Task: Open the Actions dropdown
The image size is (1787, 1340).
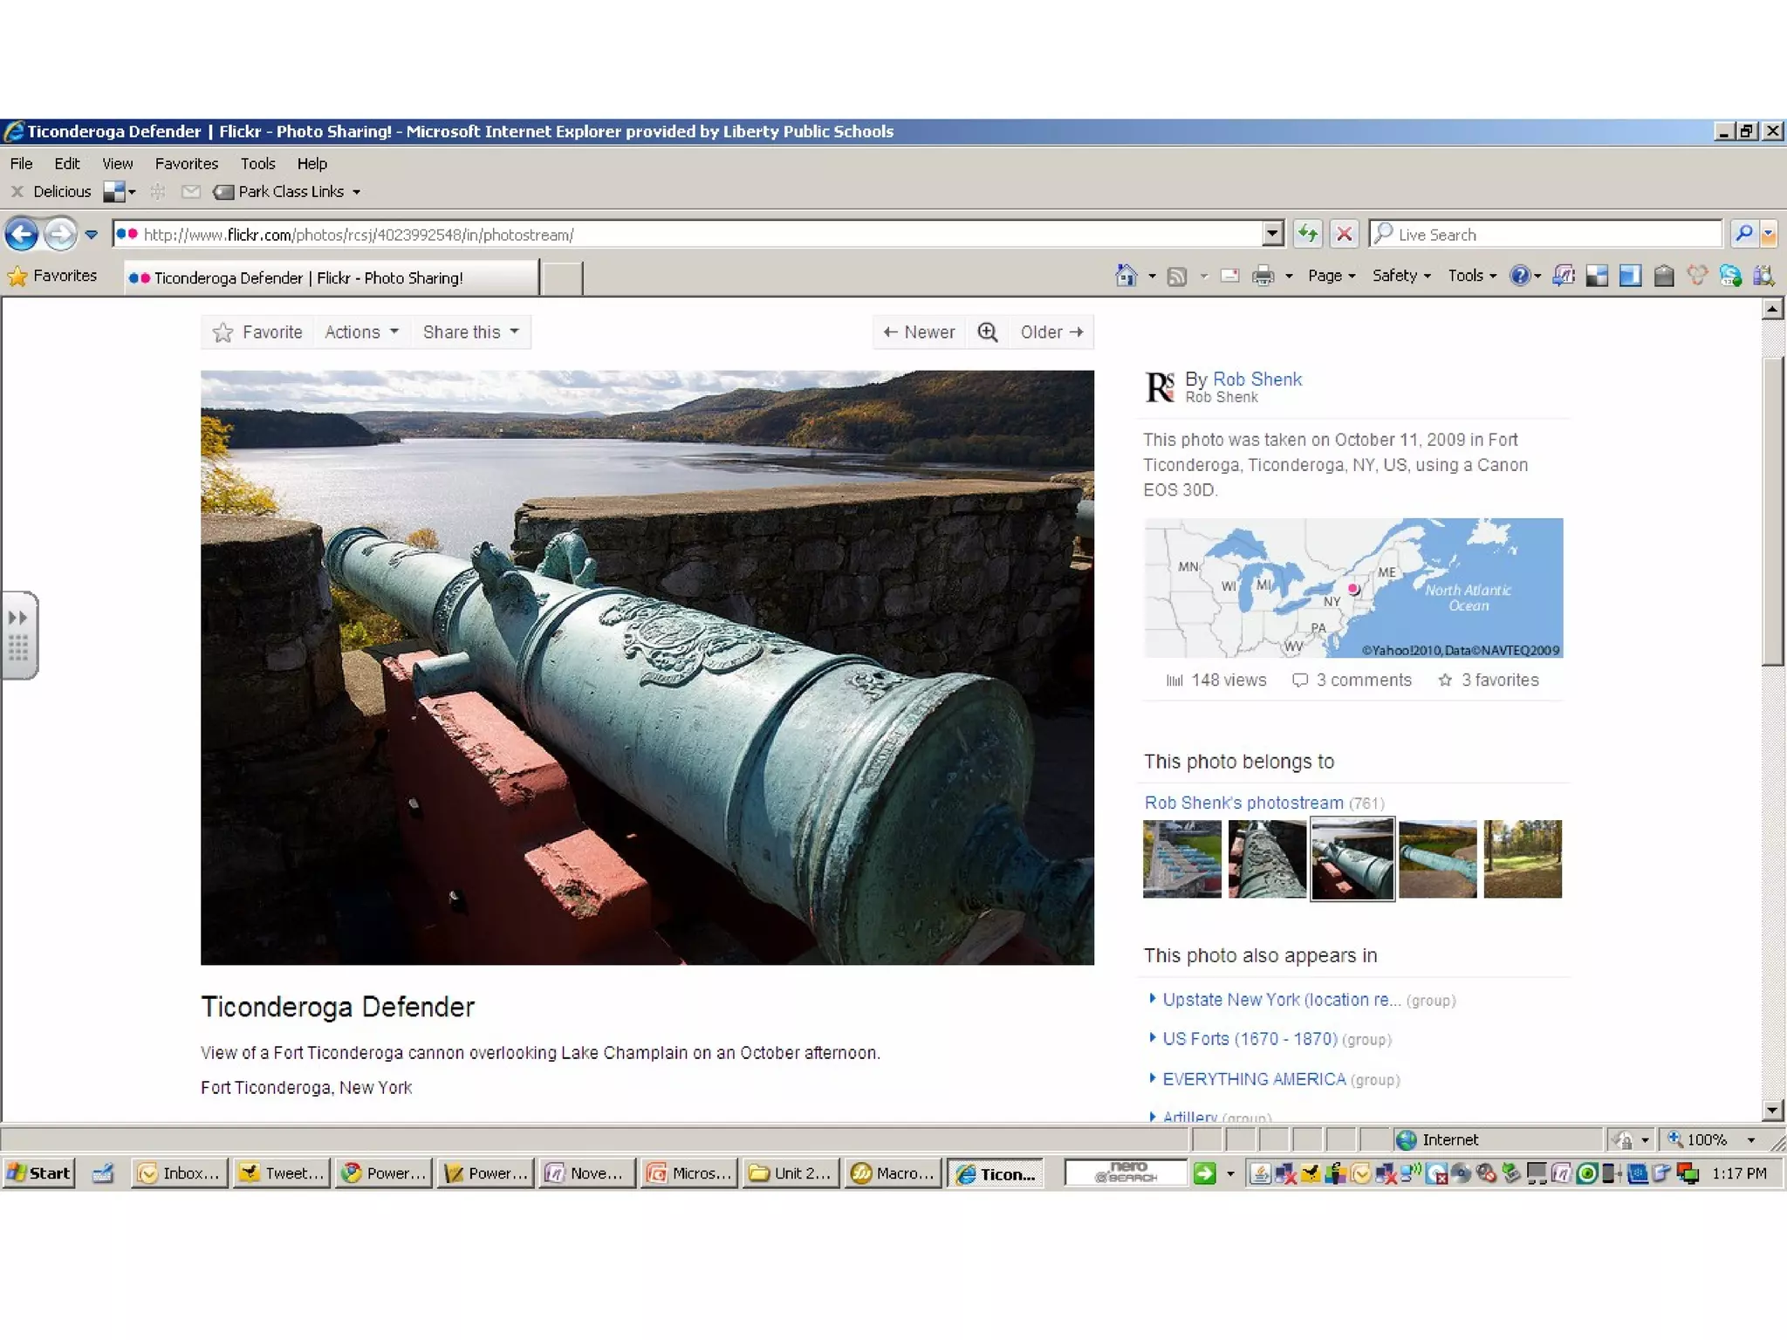Action: click(x=361, y=332)
